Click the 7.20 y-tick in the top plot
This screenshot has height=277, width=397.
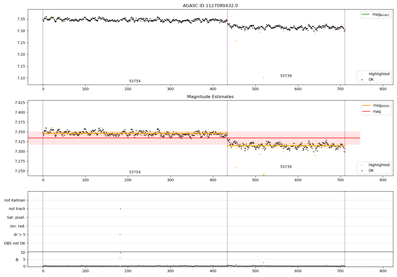(21, 54)
